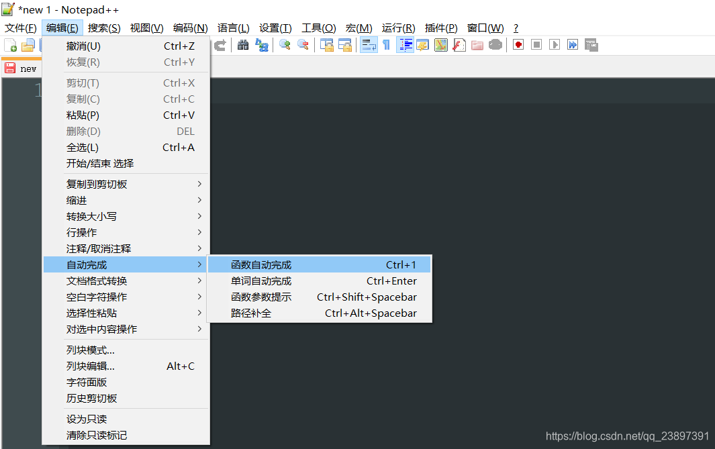Click the highlighted 自动完成 submenu entry
The width and height of the screenshot is (715, 449).
click(126, 265)
